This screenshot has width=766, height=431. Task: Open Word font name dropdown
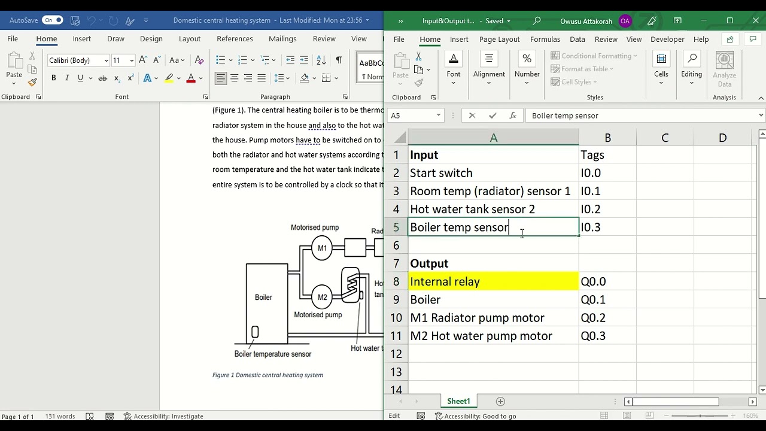pyautogui.click(x=106, y=60)
